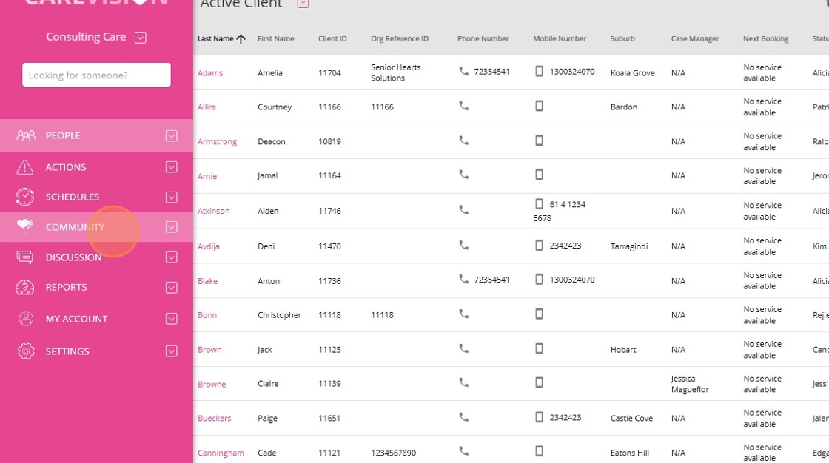Expand the Schedules section chevron
Viewport: 829px width, 463px height.
tap(171, 197)
